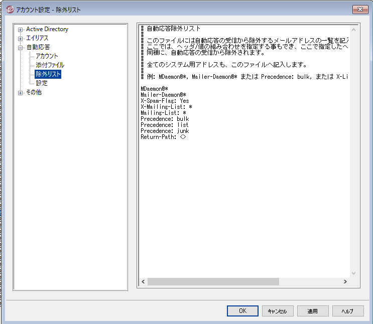Screen dimensions: 373x324
Task: Select 自動応答 in the settings tree
Action: pyautogui.click(x=38, y=47)
